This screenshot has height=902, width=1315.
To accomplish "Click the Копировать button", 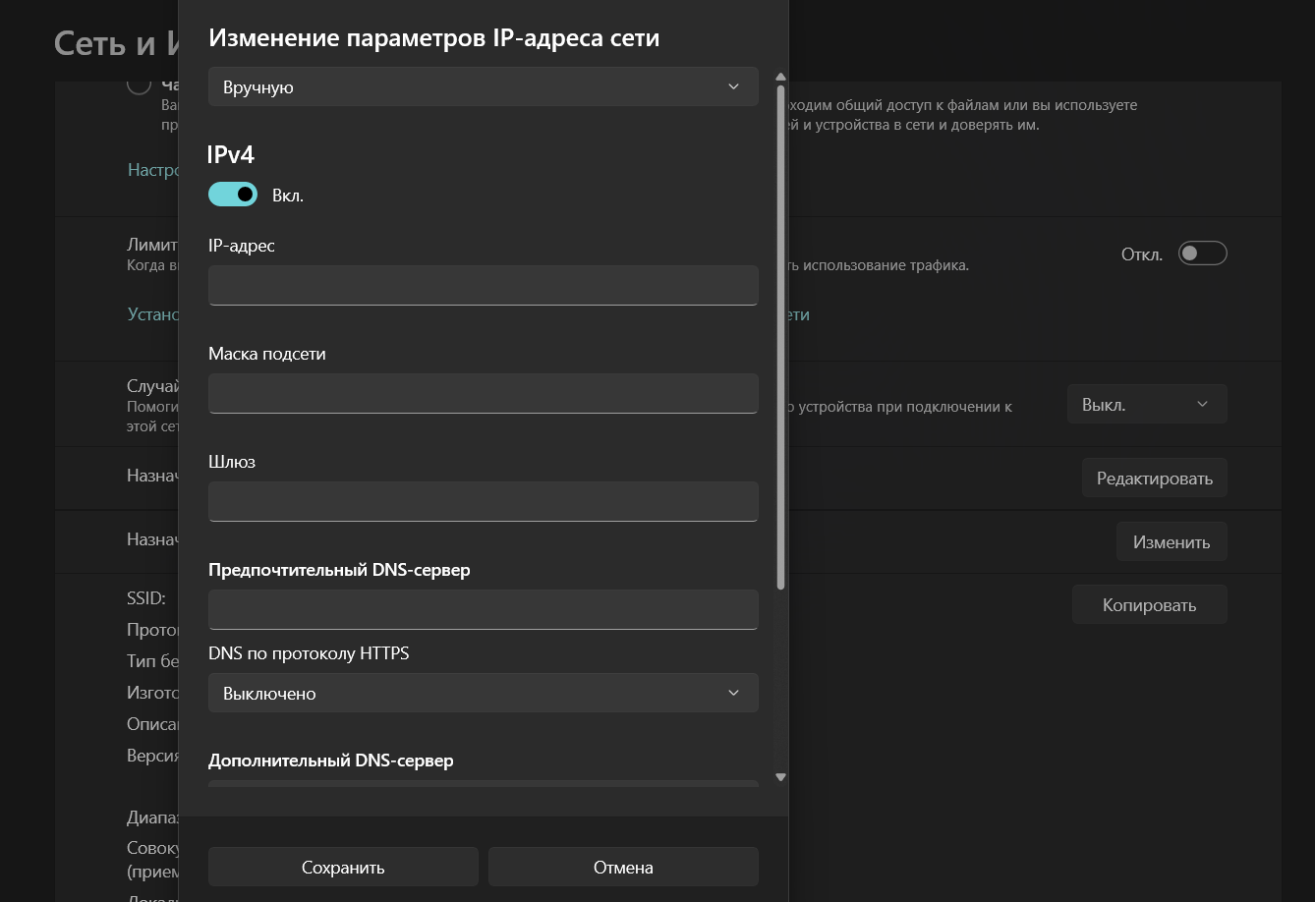I will tap(1150, 604).
